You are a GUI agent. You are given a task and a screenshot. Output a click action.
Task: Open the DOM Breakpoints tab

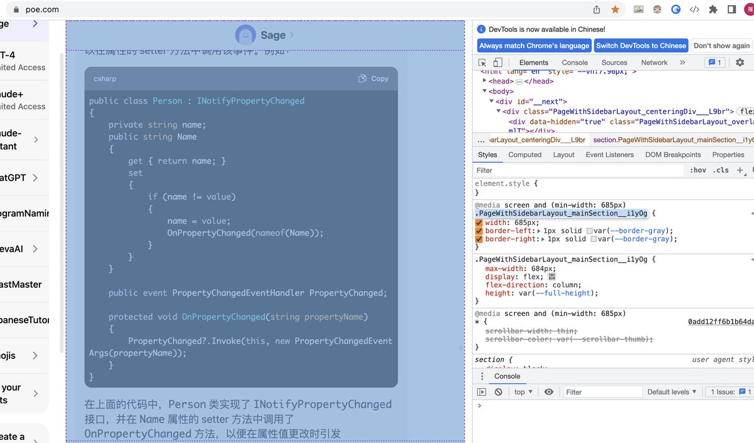673,155
